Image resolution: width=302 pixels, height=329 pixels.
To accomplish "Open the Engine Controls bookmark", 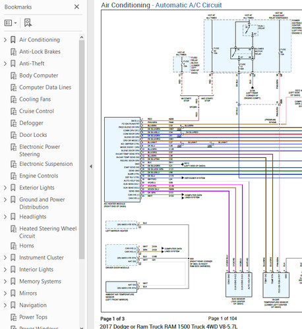I will pos(39,176).
